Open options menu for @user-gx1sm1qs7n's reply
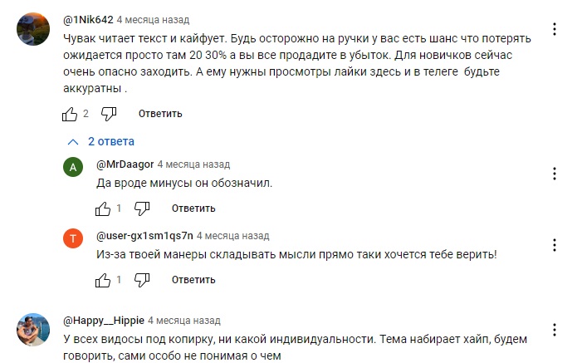This screenshot has height=363, width=577. tap(554, 245)
